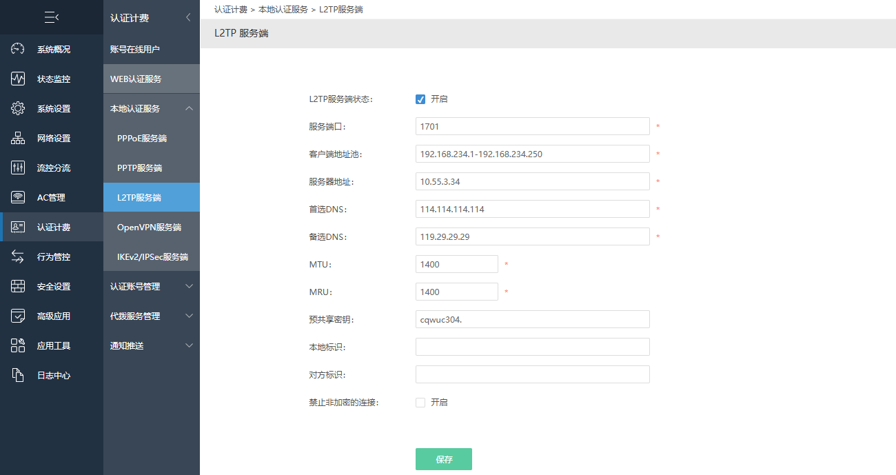Expand the 代拨服务管理 section

(x=190, y=316)
